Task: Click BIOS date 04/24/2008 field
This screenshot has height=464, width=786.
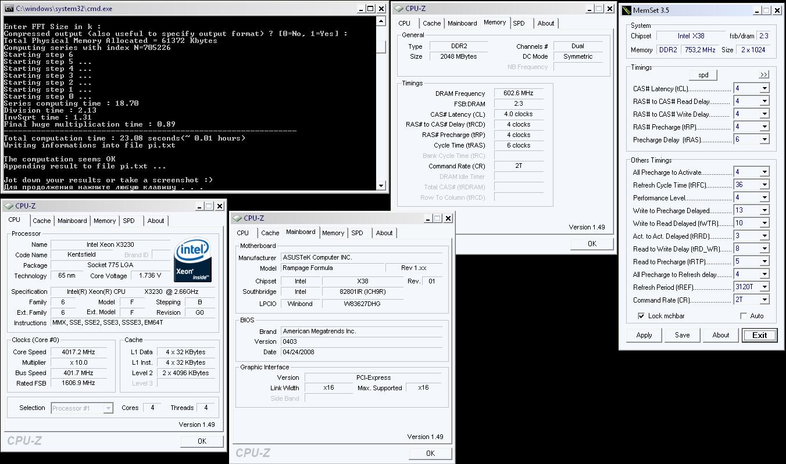Action: (x=361, y=352)
